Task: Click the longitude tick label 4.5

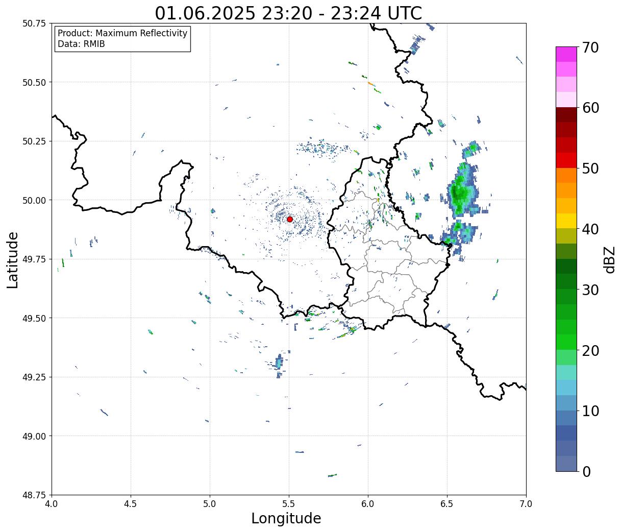Action: pos(131,504)
